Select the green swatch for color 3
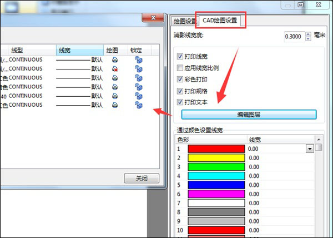Image resolution: width=333 pixels, height=238 pixels. click(x=216, y=167)
